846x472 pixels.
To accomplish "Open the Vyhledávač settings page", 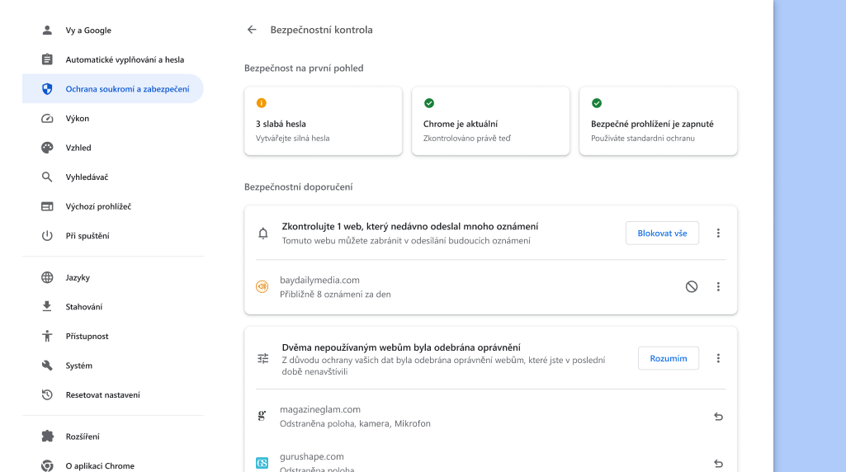I will [x=113, y=177].
